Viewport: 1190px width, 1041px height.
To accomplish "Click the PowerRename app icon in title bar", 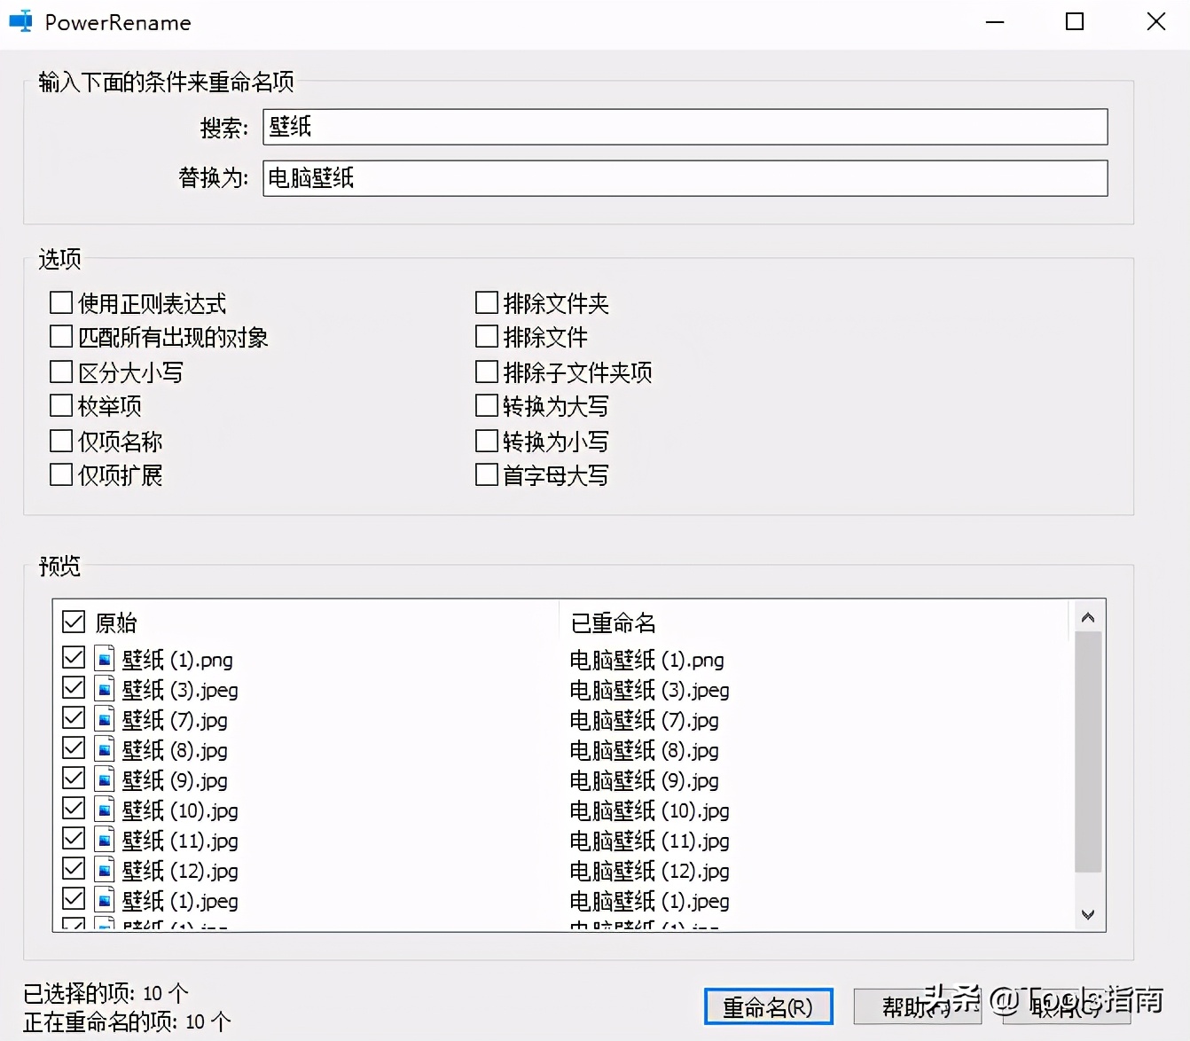I will pos(20,21).
